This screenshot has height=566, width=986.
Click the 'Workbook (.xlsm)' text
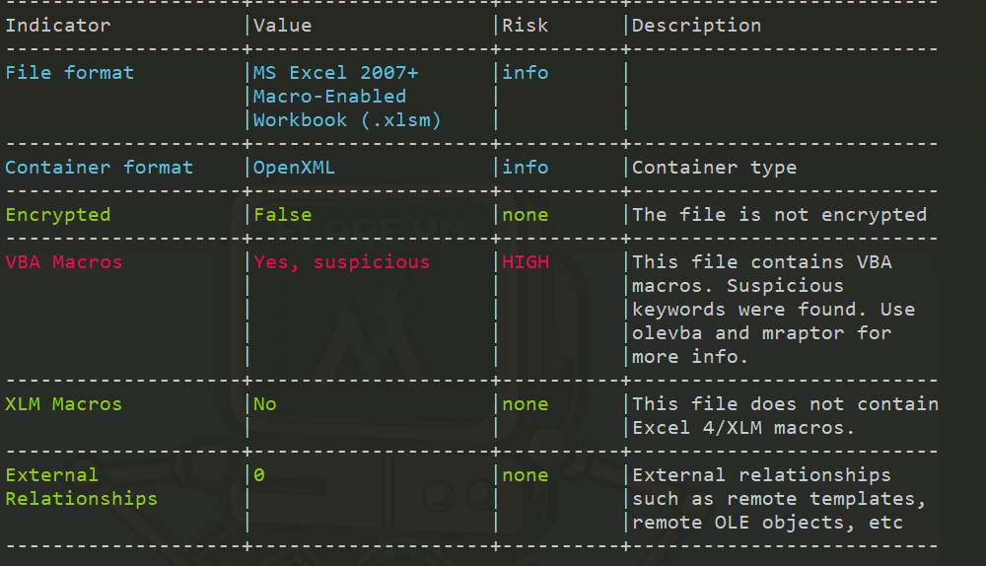coord(347,120)
